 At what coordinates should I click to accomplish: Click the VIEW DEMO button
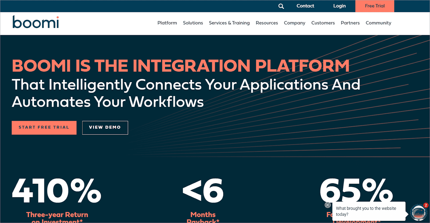pos(105,127)
